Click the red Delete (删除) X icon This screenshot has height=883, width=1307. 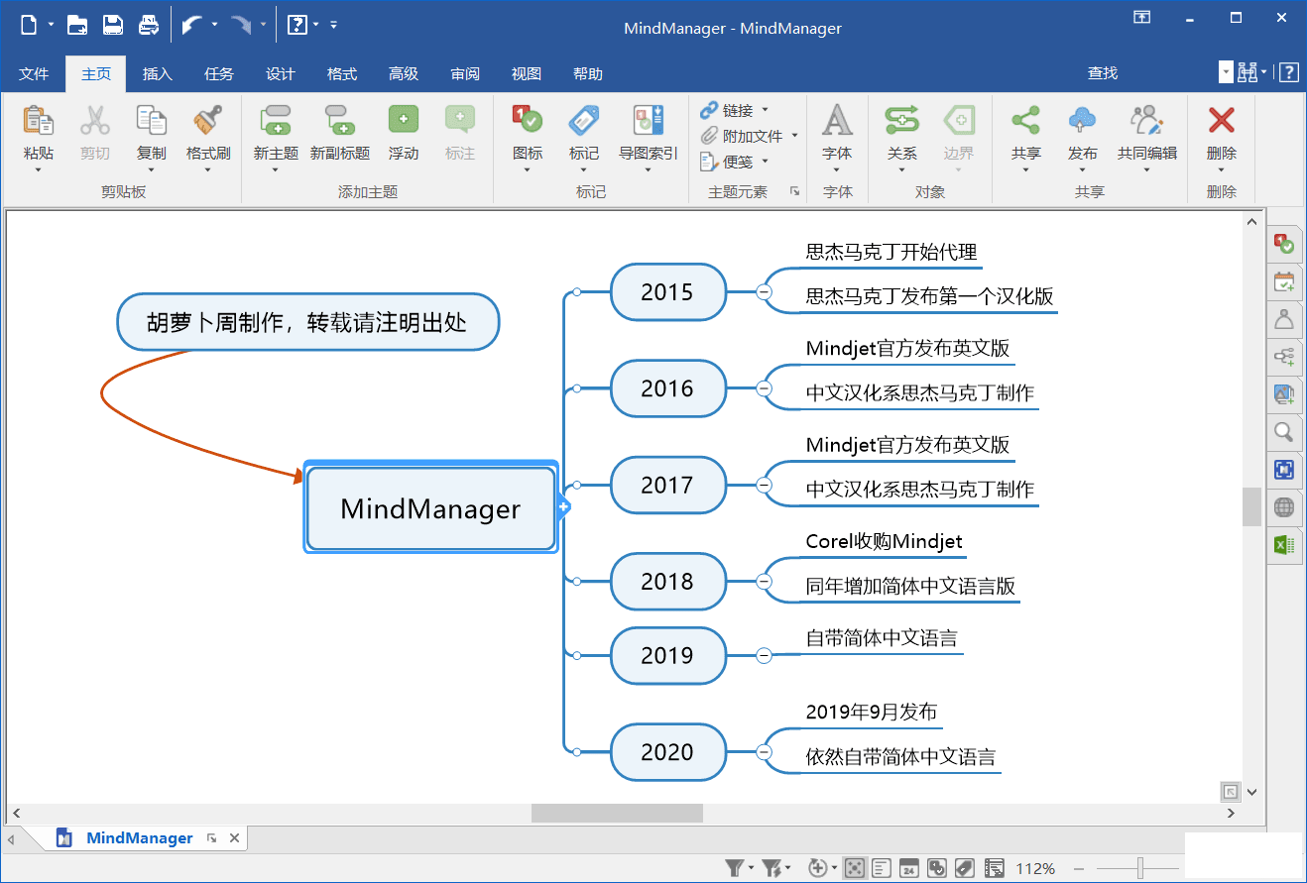tap(1221, 120)
